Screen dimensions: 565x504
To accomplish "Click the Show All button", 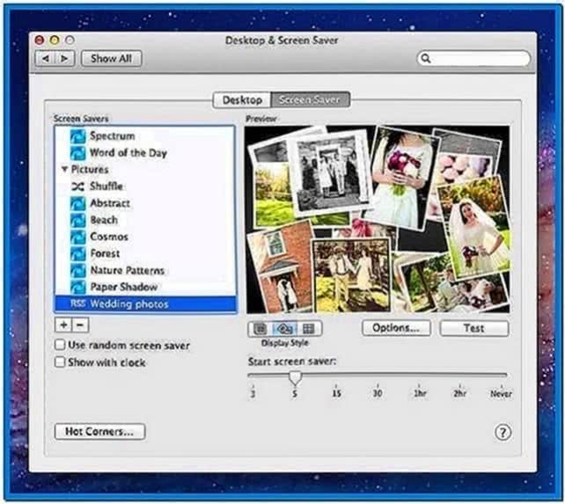I will pos(112,58).
